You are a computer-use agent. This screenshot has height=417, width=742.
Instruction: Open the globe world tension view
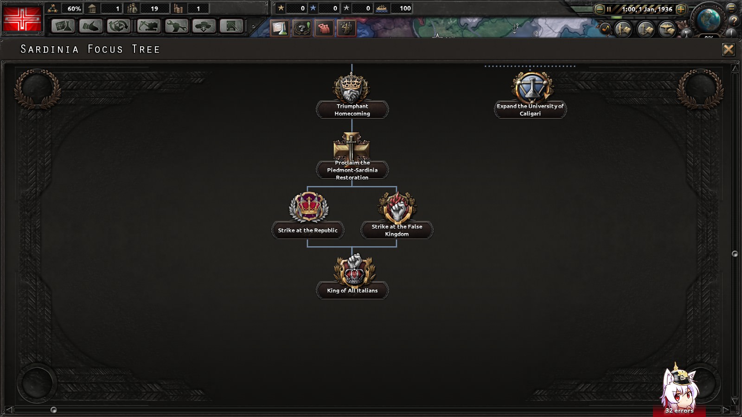709,20
